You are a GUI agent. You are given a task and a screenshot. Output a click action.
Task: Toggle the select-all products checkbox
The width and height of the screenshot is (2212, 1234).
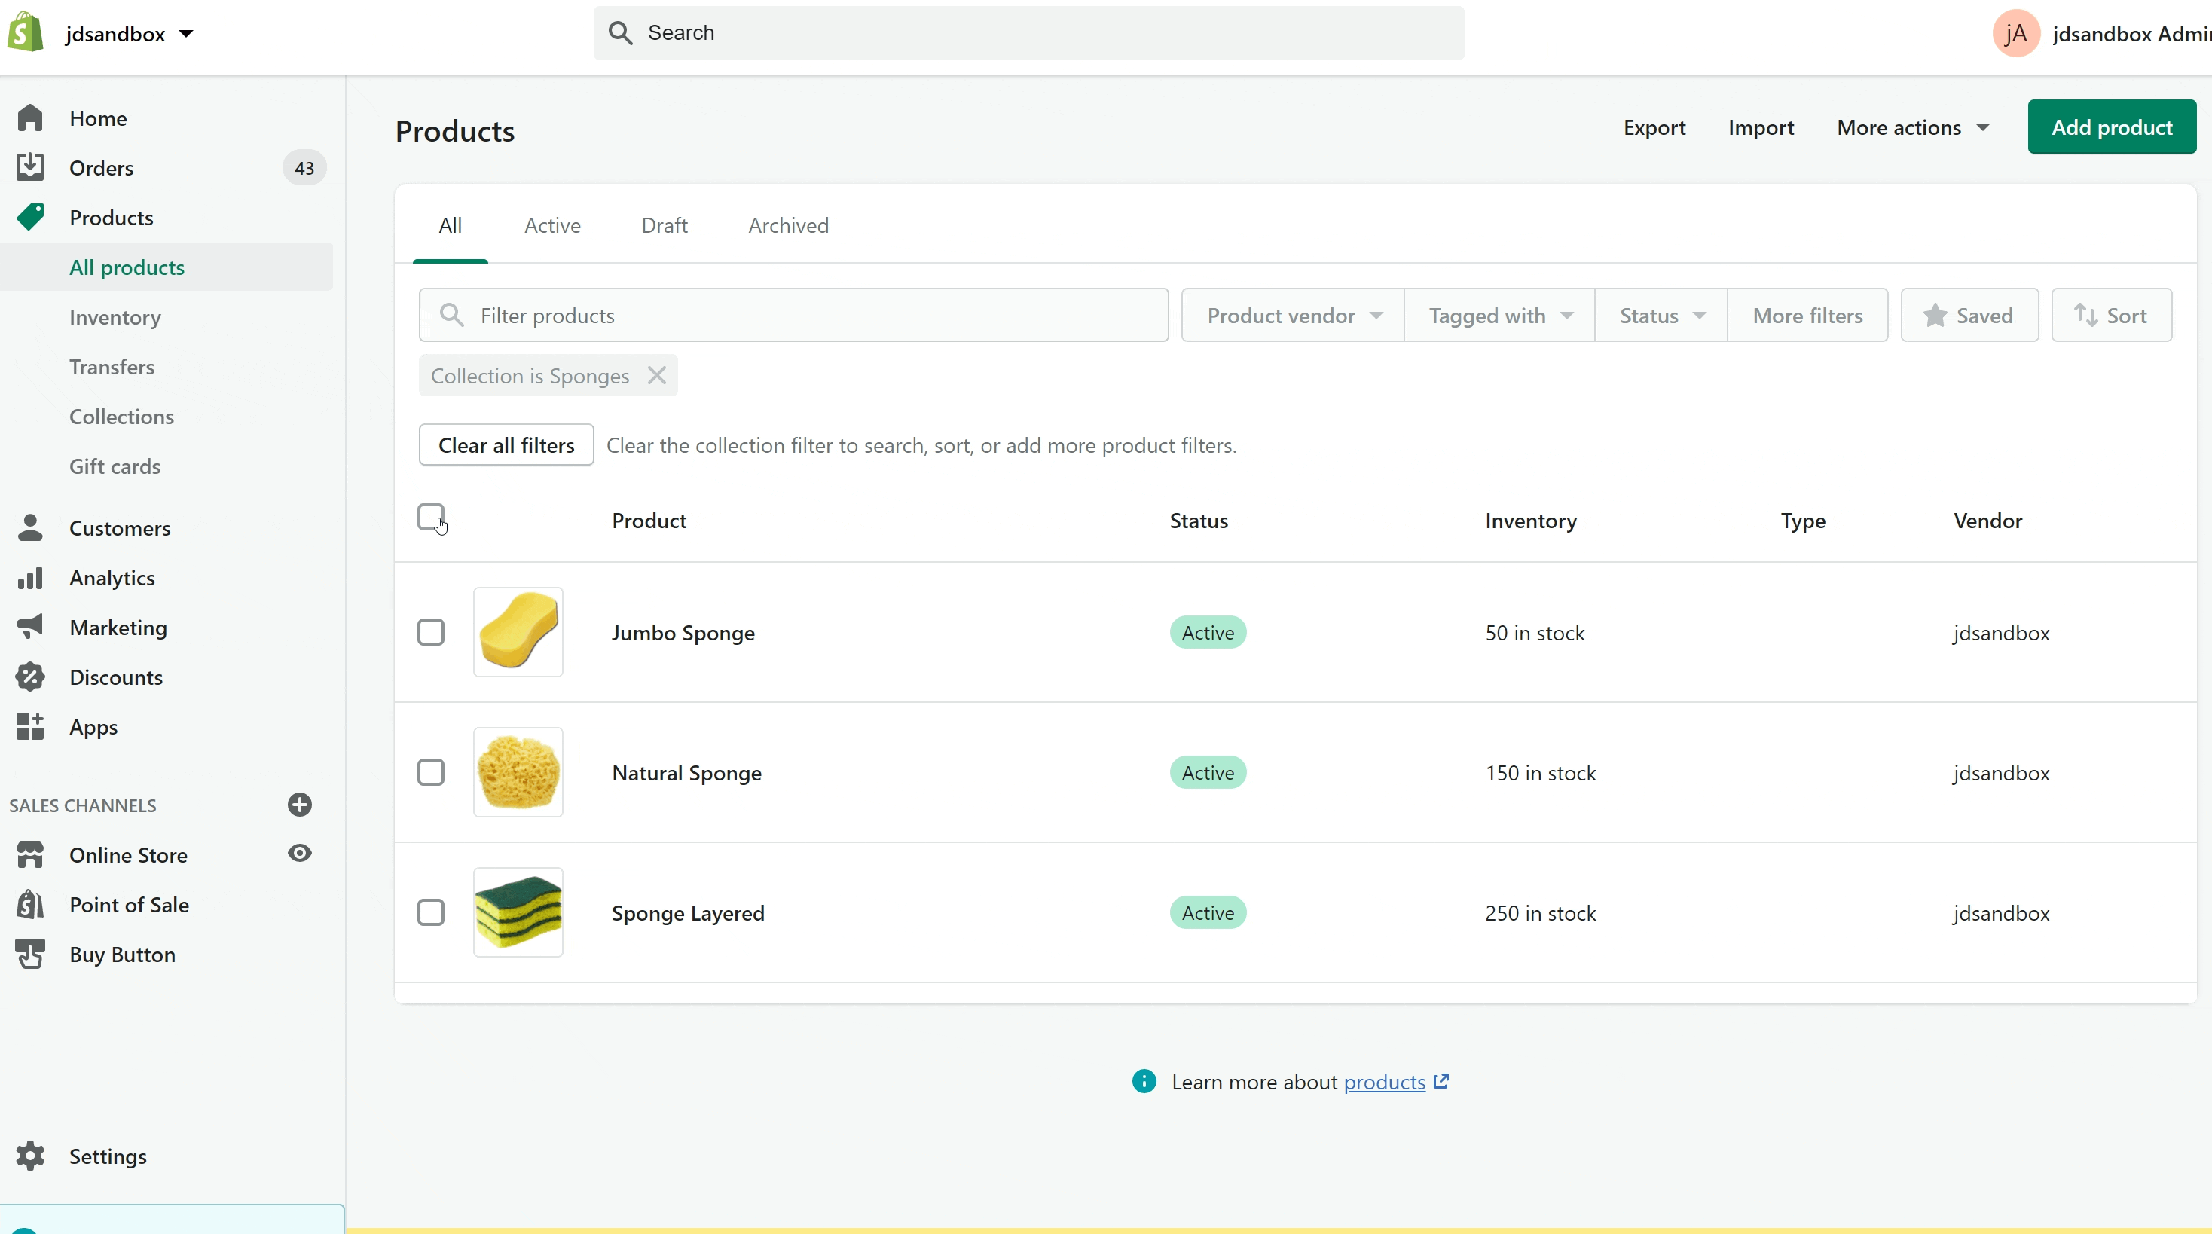point(431,517)
